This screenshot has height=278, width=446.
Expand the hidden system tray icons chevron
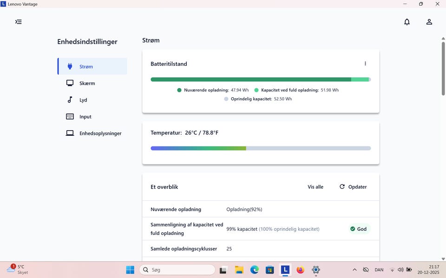click(354, 270)
